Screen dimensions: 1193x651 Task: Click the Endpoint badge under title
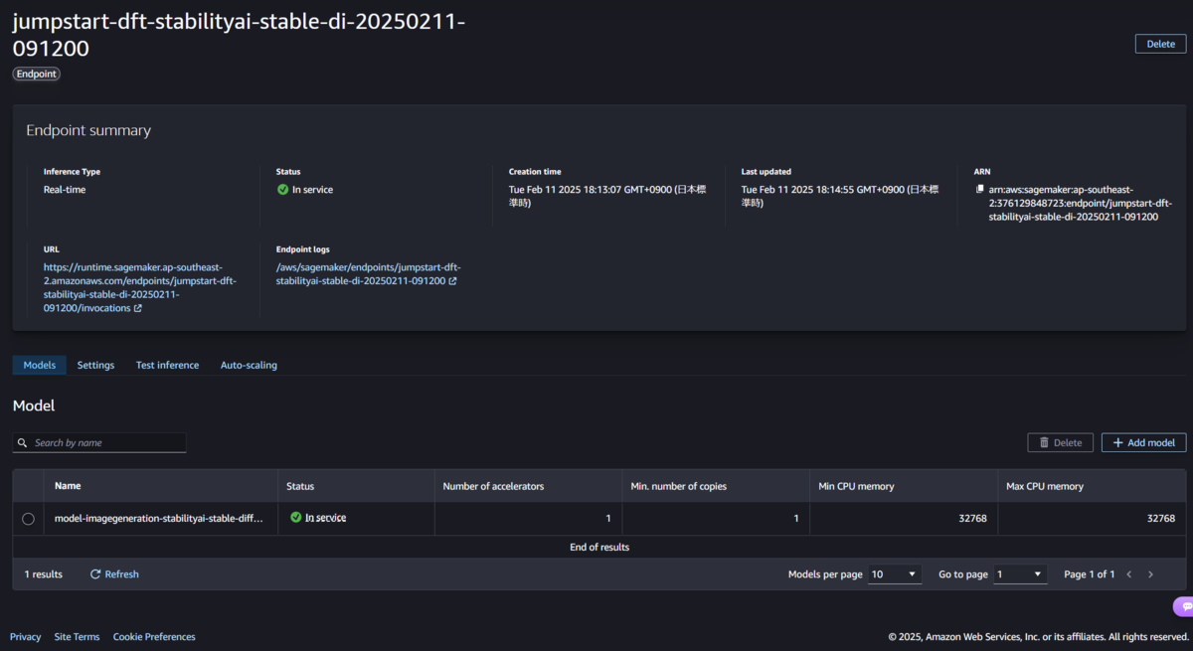pyautogui.click(x=36, y=74)
